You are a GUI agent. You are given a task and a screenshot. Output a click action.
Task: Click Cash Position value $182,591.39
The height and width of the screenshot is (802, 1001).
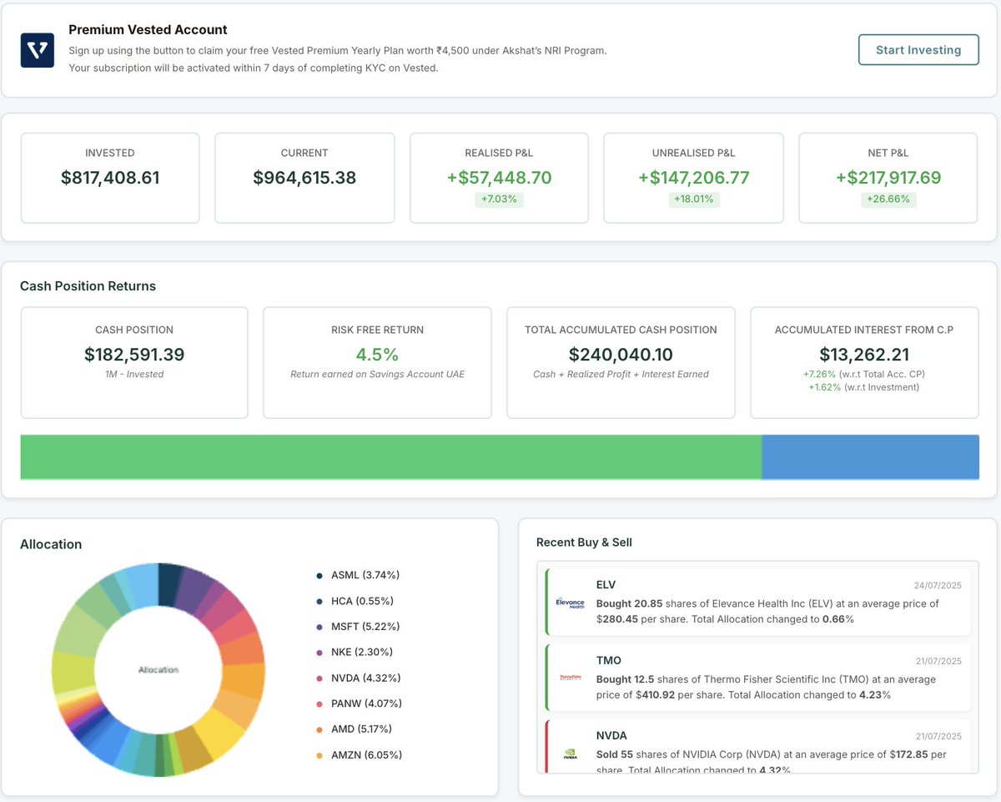point(134,355)
